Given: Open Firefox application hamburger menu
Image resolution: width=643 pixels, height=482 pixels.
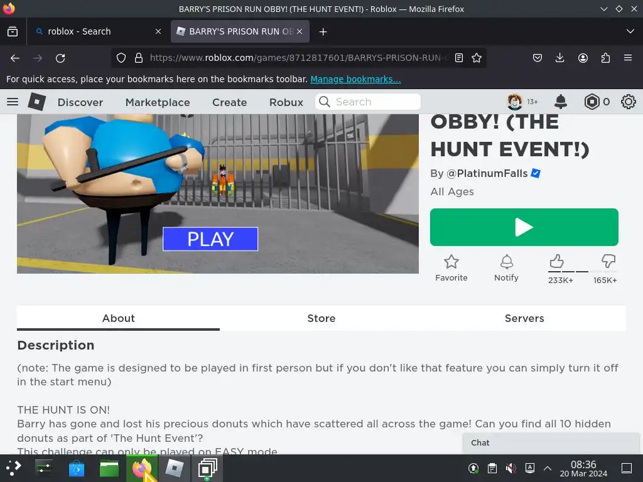Looking at the screenshot, I should pos(628,58).
